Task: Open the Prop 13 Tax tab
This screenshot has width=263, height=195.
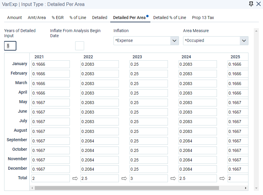Action: click(x=203, y=18)
